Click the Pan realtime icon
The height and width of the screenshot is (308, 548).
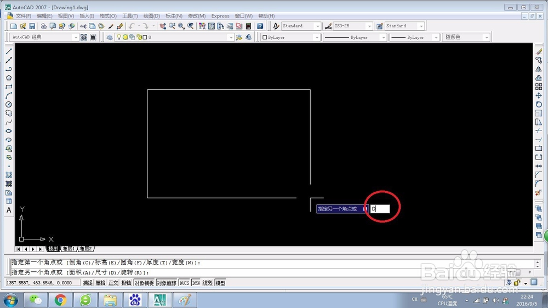163,26
